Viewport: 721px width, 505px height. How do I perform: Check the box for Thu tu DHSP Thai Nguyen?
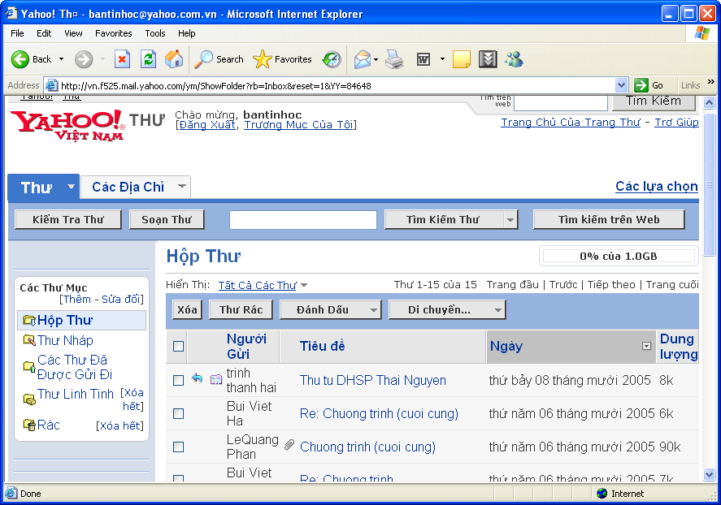178,380
